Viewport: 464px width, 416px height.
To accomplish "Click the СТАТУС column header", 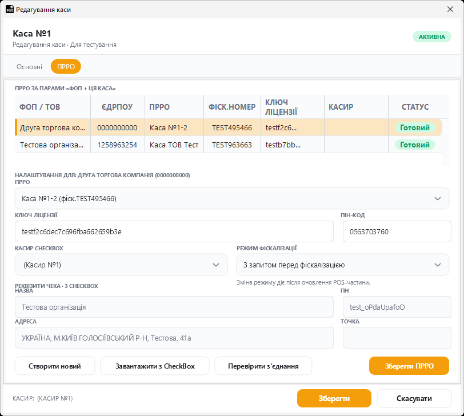I will tap(415, 107).
